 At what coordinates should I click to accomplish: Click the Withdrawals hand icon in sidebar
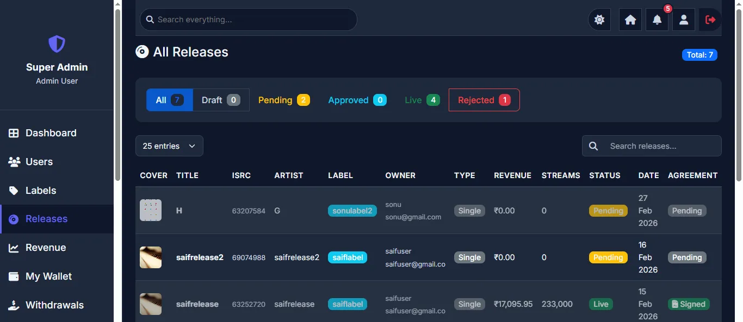(x=14, y=305)
